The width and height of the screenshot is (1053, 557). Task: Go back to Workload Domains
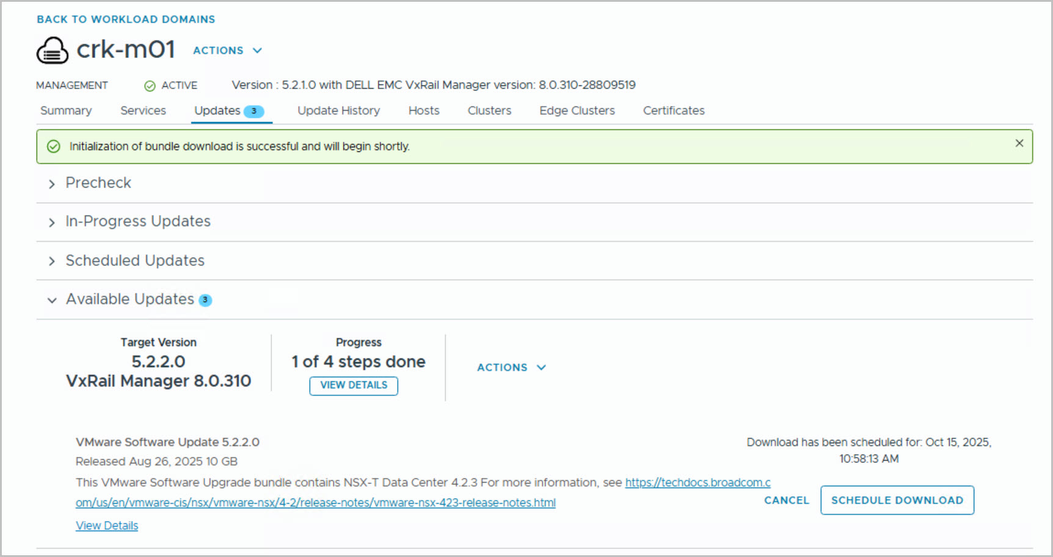[126, 20]
